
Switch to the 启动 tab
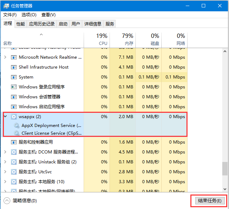pos(63,24)
